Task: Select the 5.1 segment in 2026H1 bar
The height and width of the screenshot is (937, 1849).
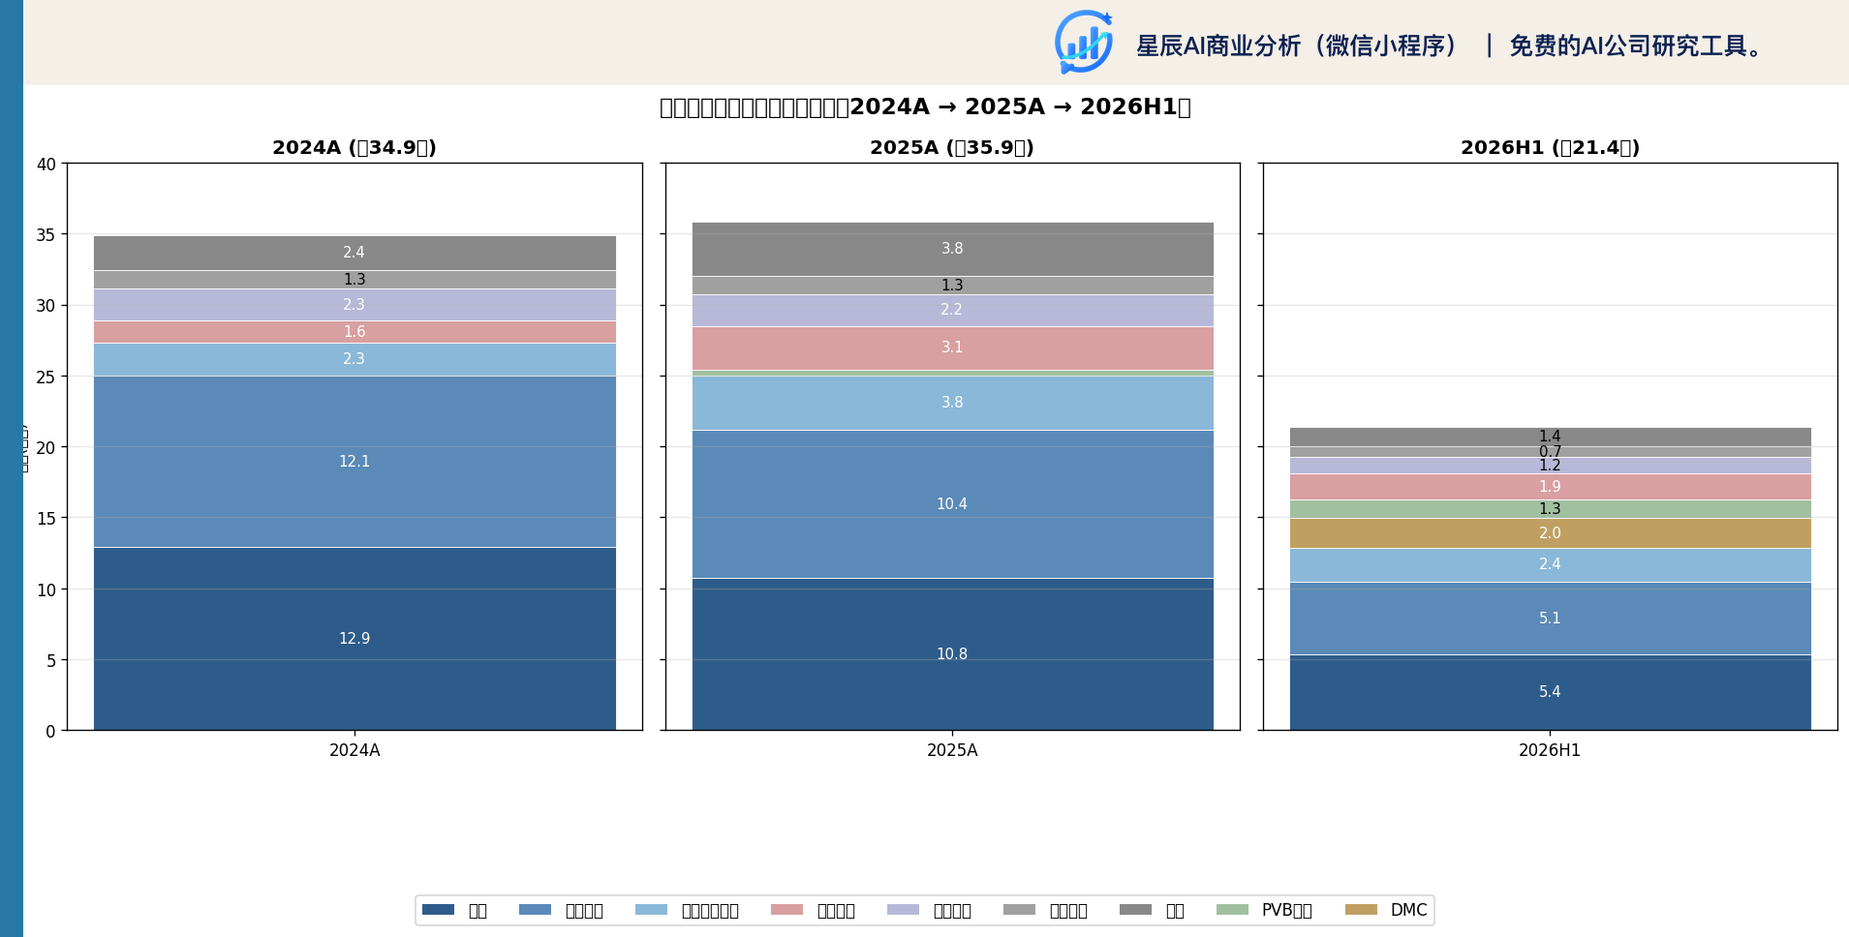Action: [x=1550, y=619]
